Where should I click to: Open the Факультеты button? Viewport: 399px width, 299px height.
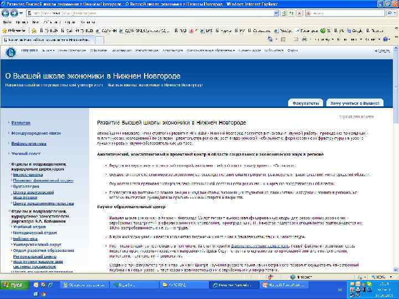click(305, 103)
